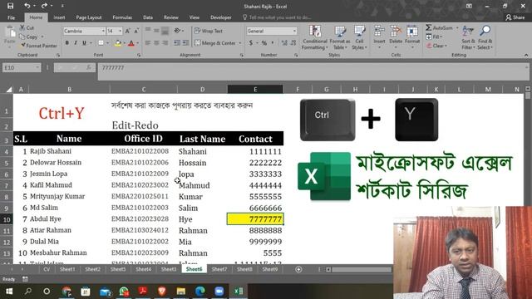Increase font size with larger A icon

[x=127, y=31]
